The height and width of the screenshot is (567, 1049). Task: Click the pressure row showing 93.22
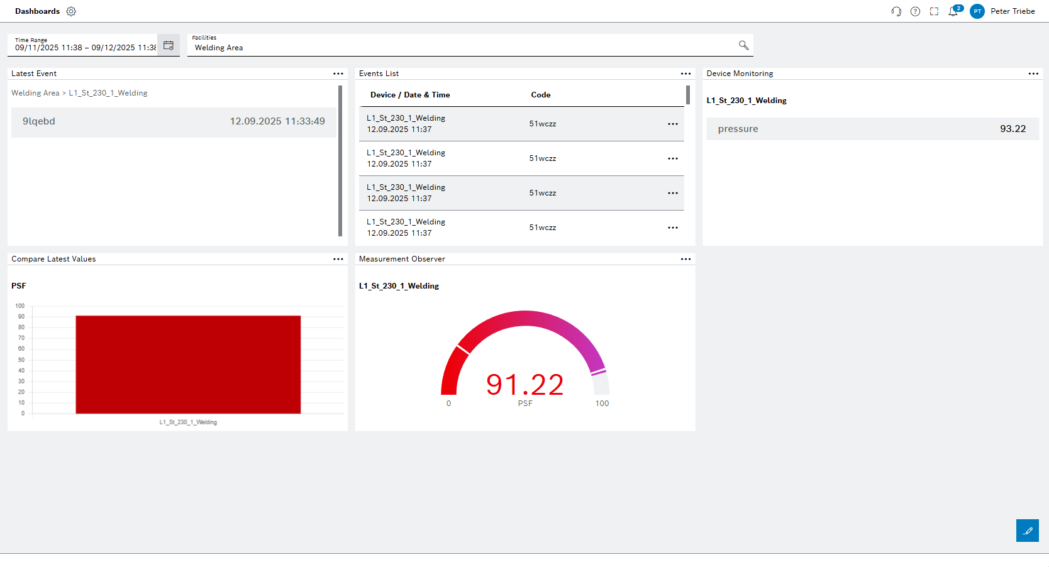click(873, 128)
